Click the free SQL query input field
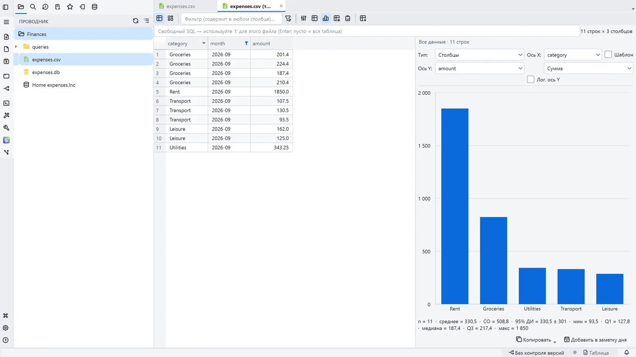This screenshot has height=357, width=636. (367, 31)
